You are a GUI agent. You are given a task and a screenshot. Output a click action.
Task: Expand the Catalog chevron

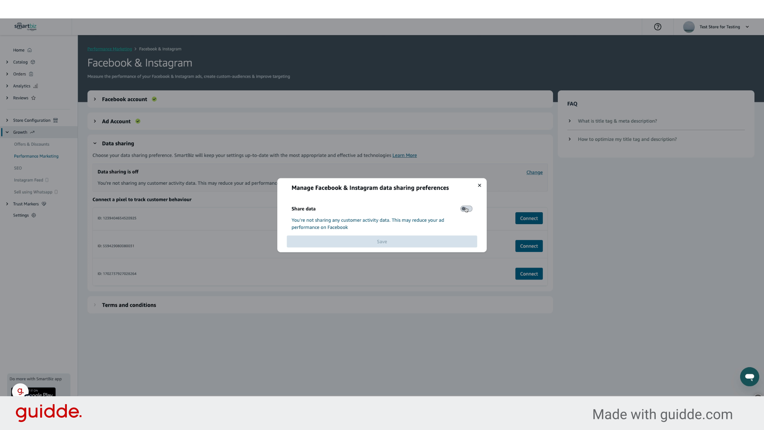click(7, 62)
